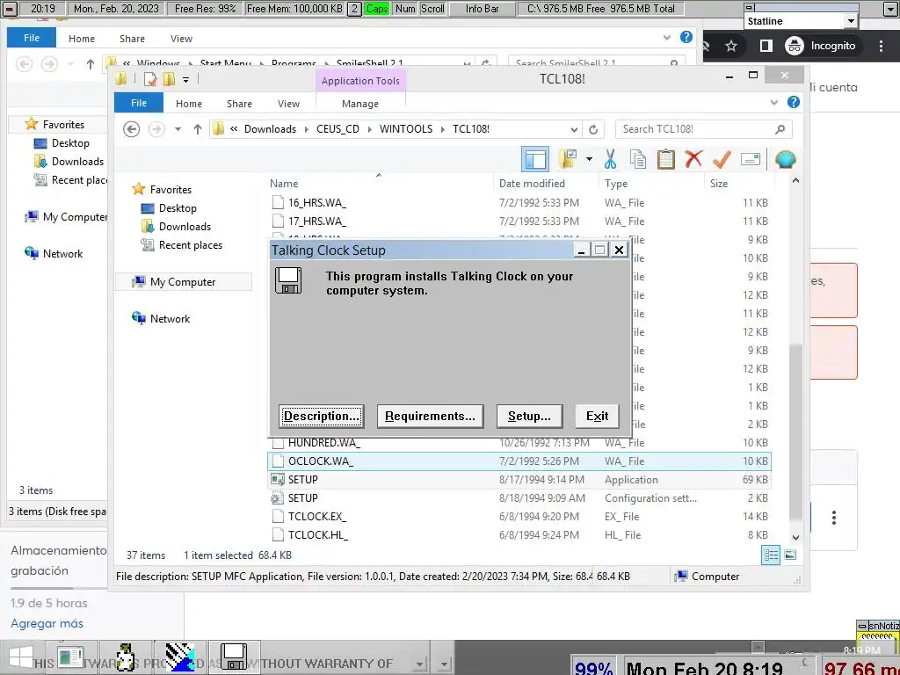Click Windows Start button on taskbar
This screenshot has height=675, width=900.
(21, 658)
